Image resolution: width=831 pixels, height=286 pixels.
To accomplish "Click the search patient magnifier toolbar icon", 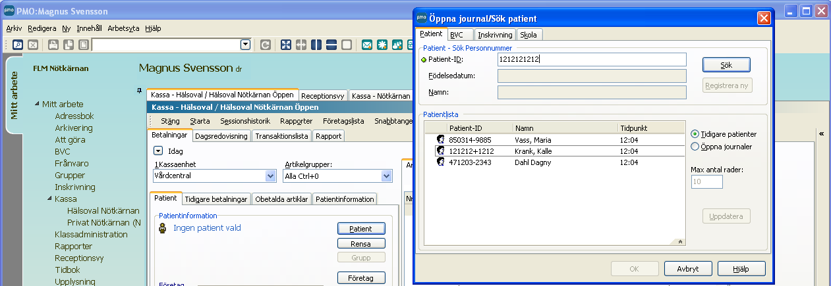I will click(18, 45).
